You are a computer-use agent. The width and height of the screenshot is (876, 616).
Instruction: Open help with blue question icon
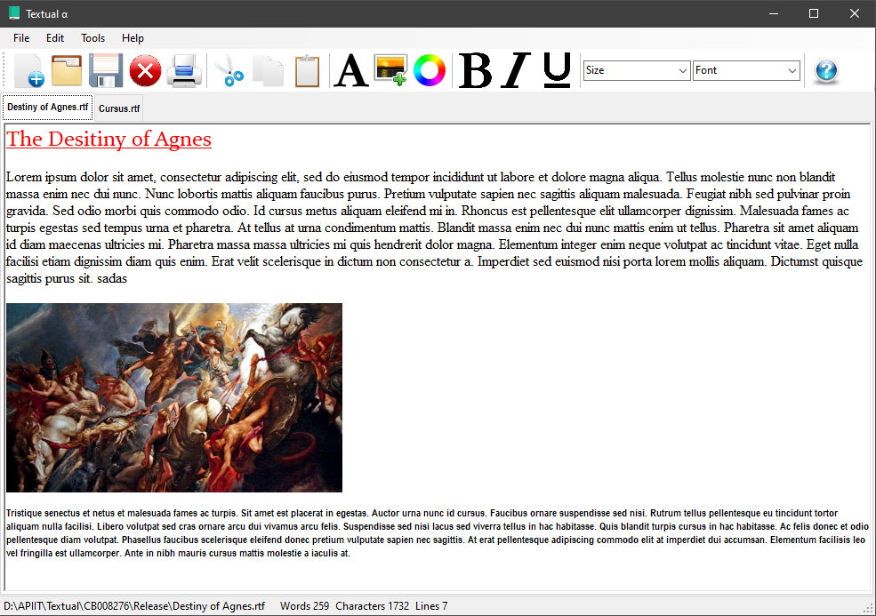826,71
